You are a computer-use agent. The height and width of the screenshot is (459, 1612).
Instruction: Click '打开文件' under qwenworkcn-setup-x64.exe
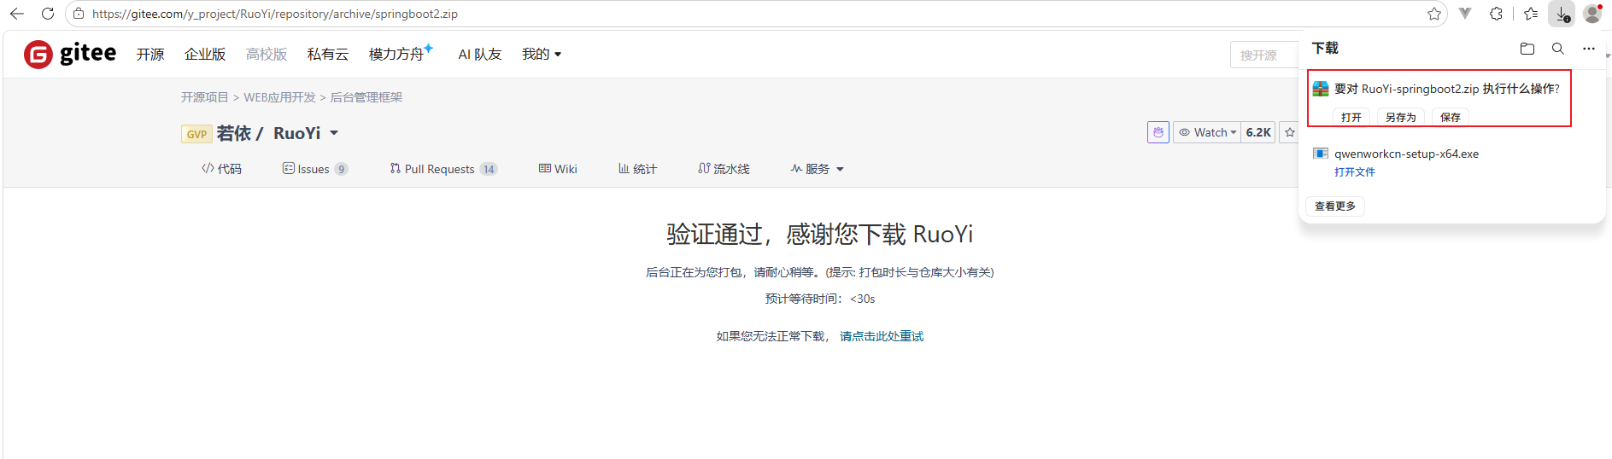pos(1355,171)
